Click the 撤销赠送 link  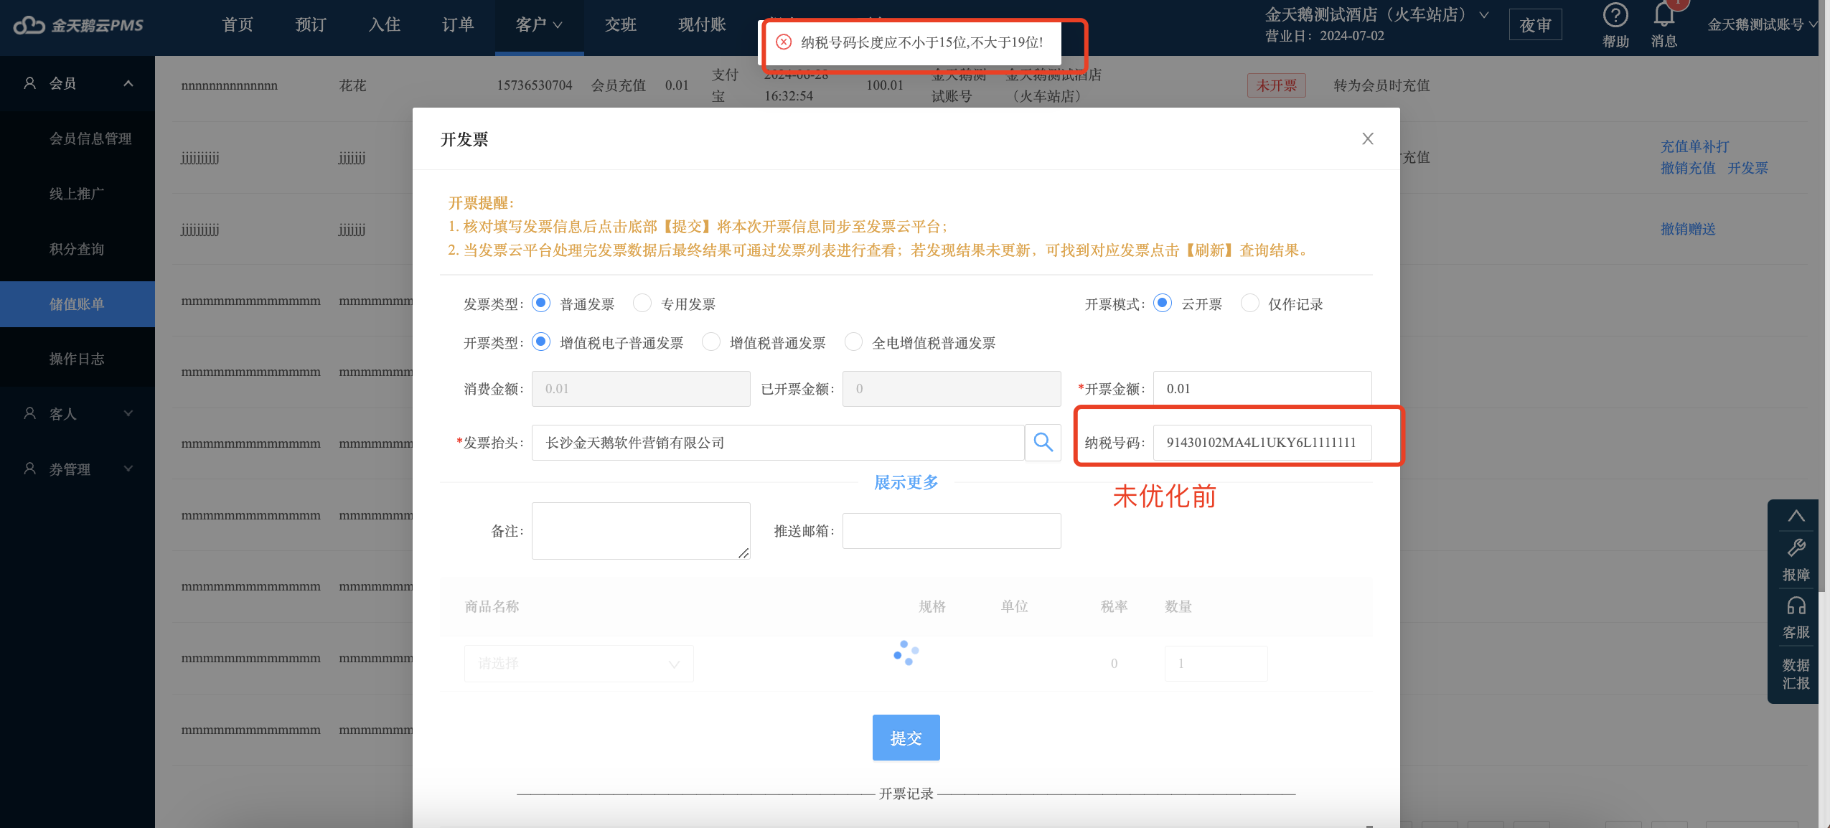tap(1687, 229)
